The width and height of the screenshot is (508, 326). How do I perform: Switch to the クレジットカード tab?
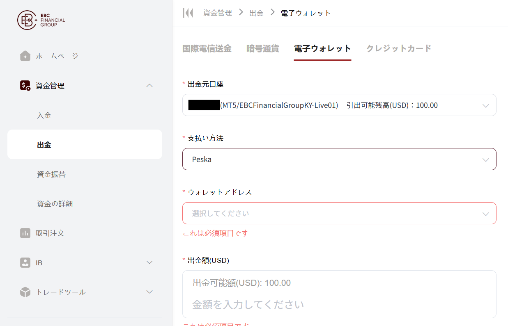[399, 48]
